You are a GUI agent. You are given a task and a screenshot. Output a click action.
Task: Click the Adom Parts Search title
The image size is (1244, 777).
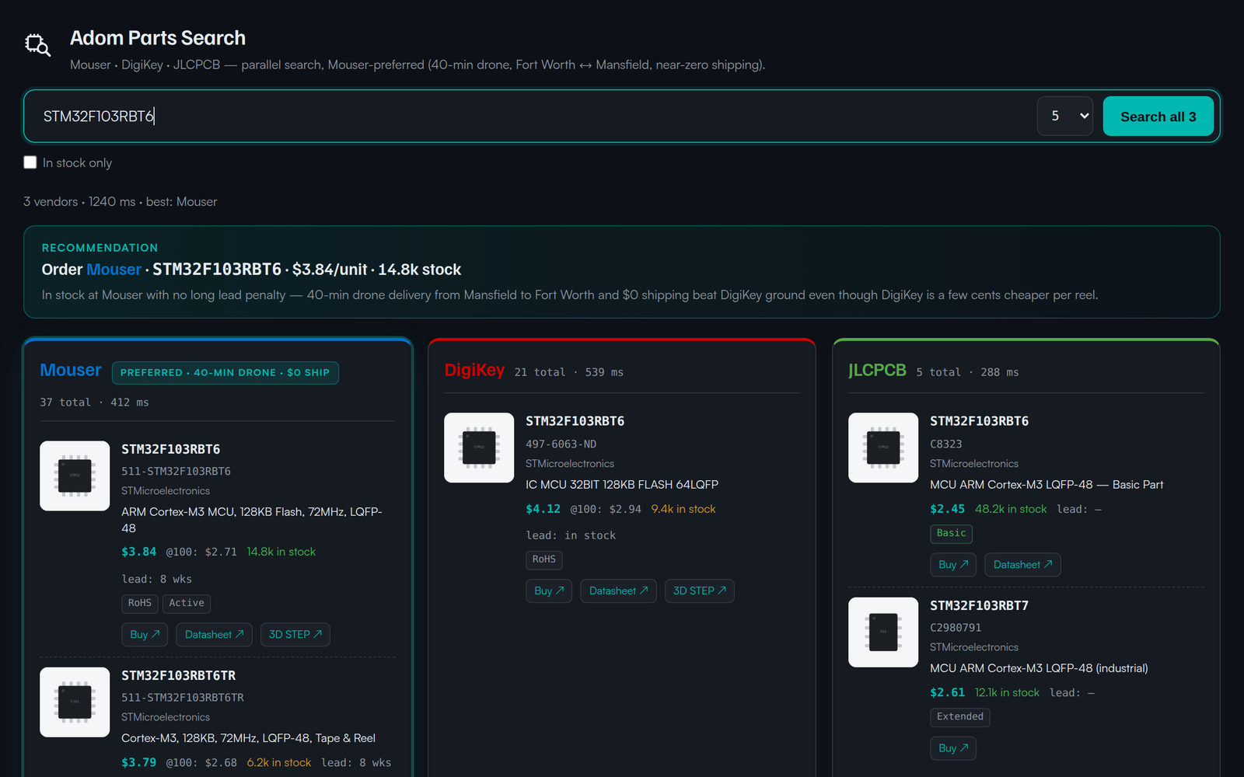pos(158,38)
